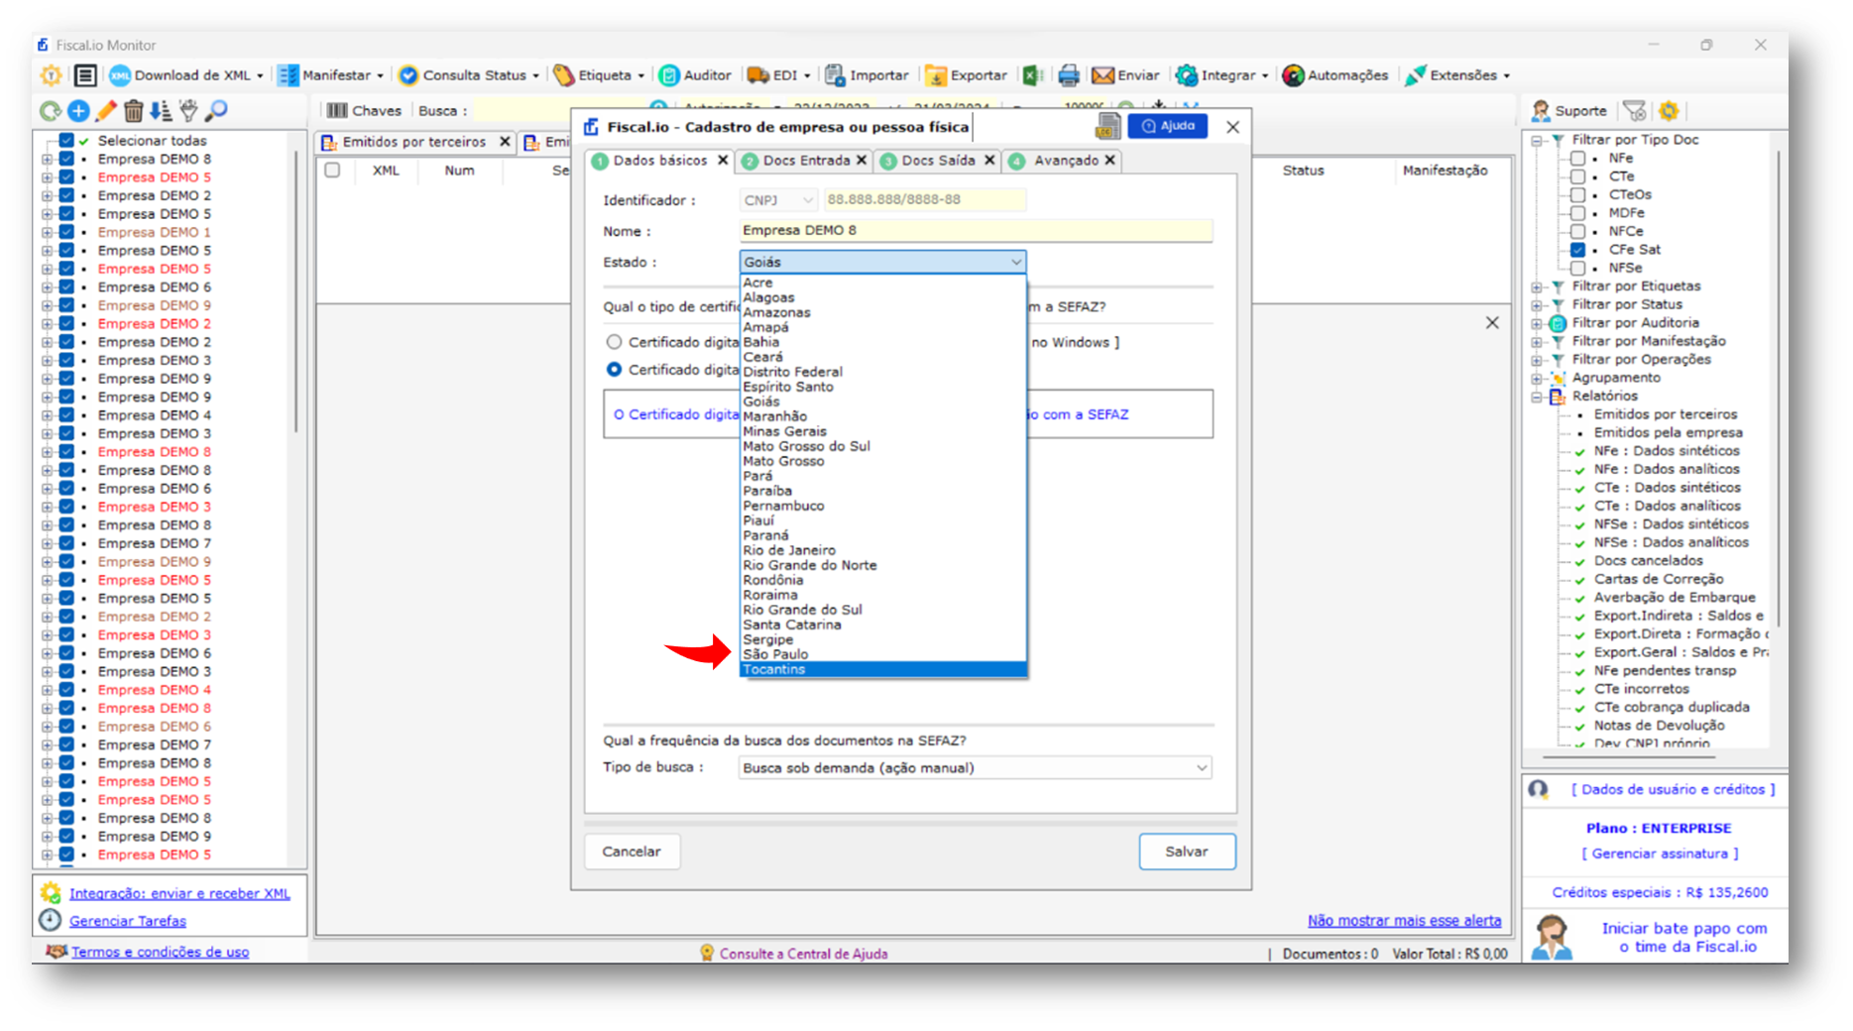Open the Emitidos por terceiros tab
The height and width of the screenshot is (1031, 1853).
tap(414, 142)
